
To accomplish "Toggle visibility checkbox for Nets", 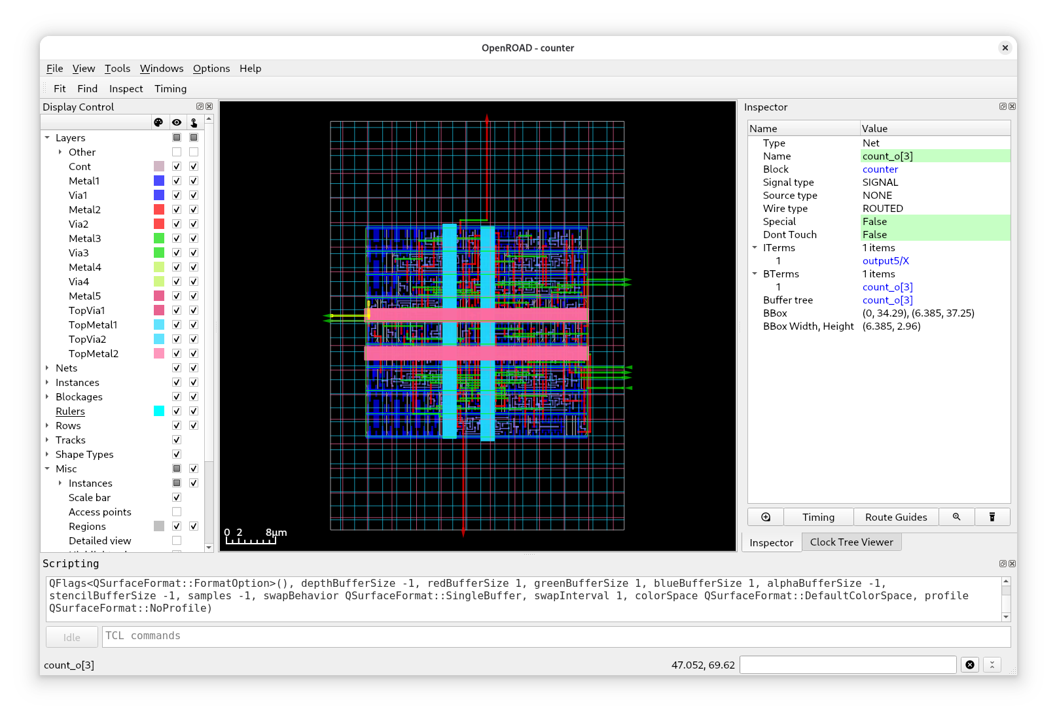I will point(177,368).
